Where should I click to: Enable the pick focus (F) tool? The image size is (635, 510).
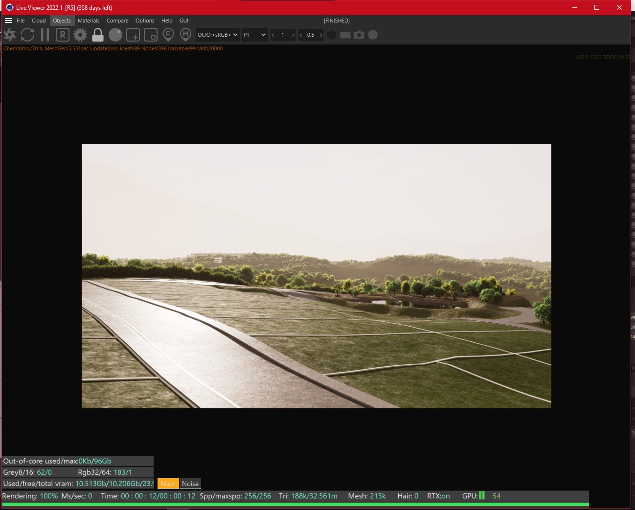tap(168, 35)
